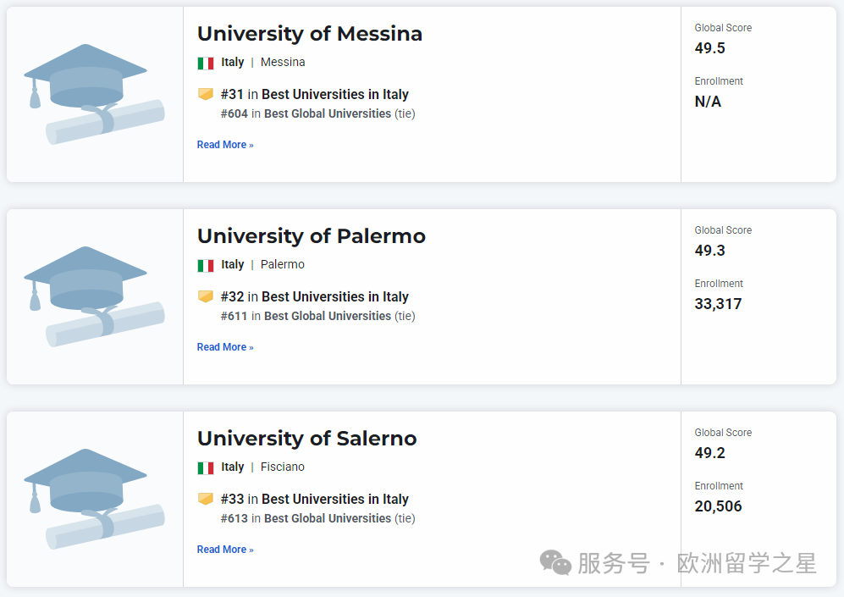Click the Palermo enrollment figure 33,317
The width and height of the screenshot is (844, 597).
pyautogui.click(x=718, y=304)
